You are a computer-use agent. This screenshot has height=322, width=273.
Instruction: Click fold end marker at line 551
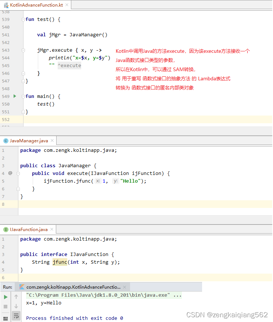tap(23, 112)
